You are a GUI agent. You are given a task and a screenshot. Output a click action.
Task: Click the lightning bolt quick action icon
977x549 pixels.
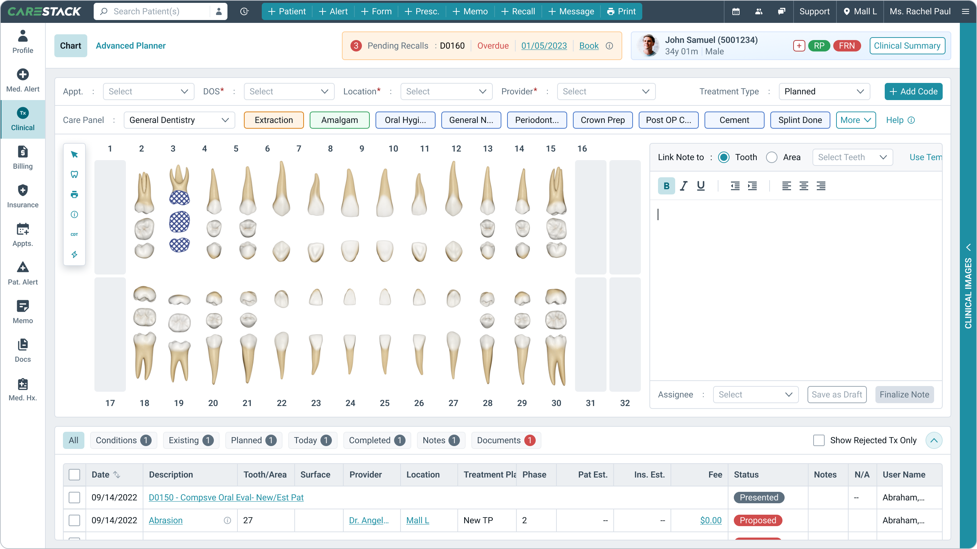tap(74, 254)
